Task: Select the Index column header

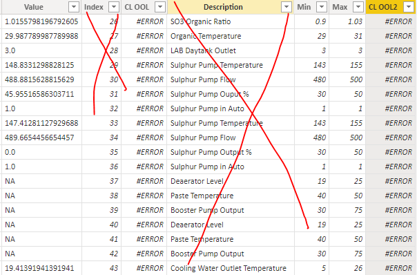Action: coord(94,7)
